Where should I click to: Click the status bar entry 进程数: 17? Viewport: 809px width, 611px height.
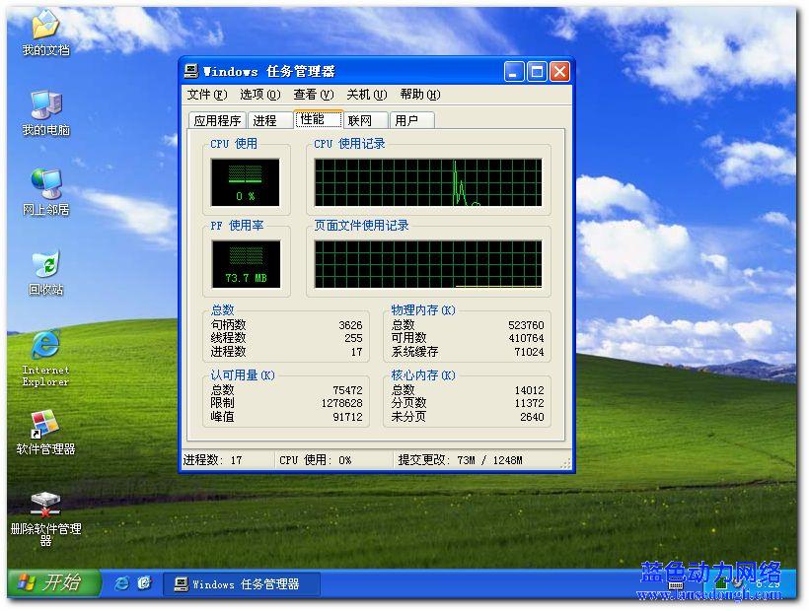pos(212,460)
